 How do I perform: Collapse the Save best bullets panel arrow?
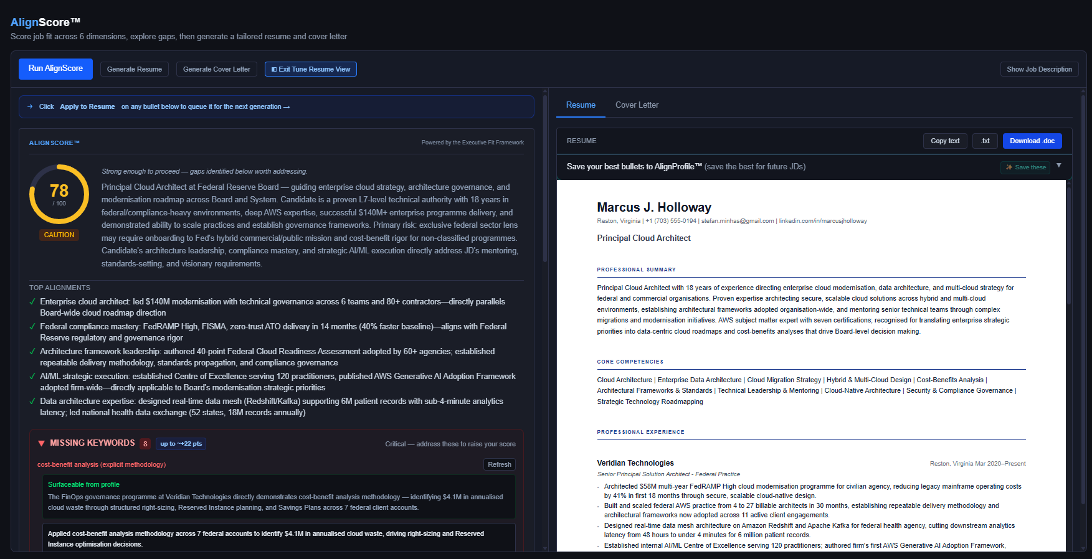[x=1059, y=166]
